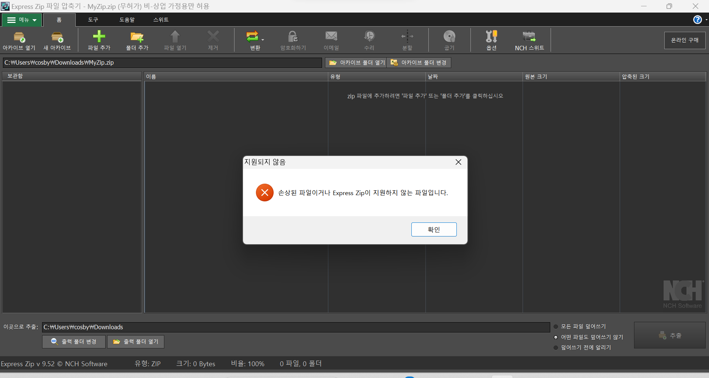The height and width of the screenshot is (378, 709).
Task: Click the green 파일 추가 plus icon
Action: [99, 36]
